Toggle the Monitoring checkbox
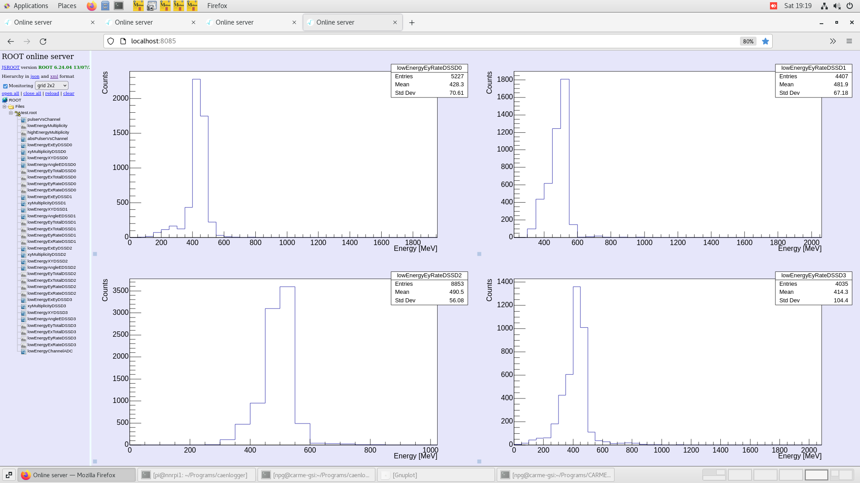Screen dimensions: 860x483 tap(5, 86)
